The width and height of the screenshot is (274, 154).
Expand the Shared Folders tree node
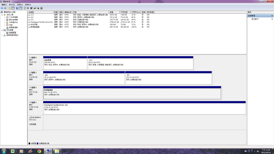click(5, 22)
